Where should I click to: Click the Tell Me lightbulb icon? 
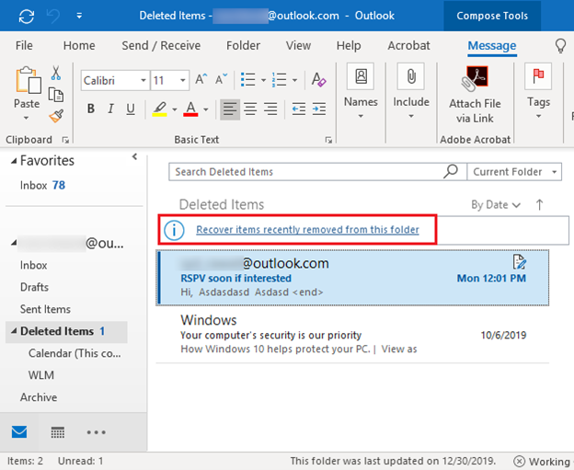point(560,46)
